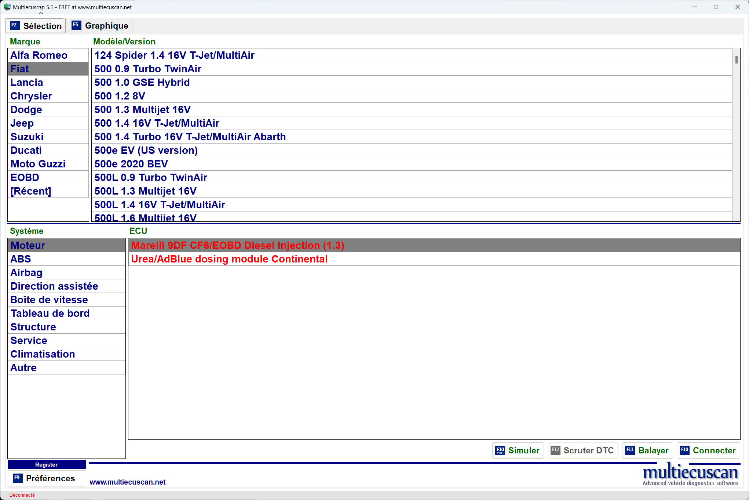The width and height of the screenshot is (749, 500).
Task: Switch to the Graphique tab
Action: tap(106, 26)
